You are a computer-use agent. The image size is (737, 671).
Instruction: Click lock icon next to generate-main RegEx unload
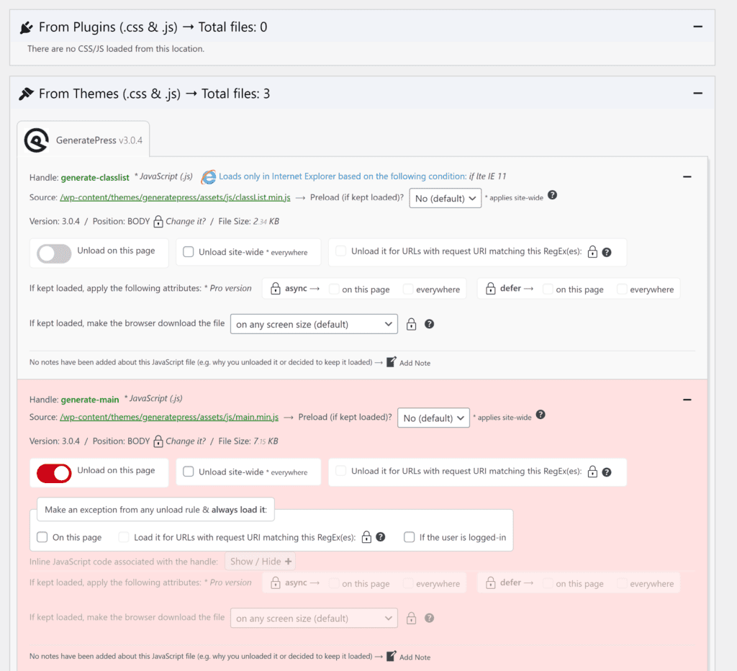tap(593, 472)
